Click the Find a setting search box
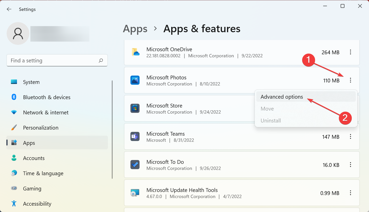The height and width of the screenshot is (212, 369). tap(53, 61)
